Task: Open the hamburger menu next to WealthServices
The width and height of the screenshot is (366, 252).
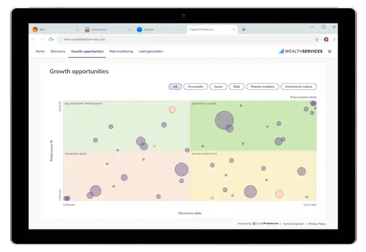Action: click(x=329, y=51)
